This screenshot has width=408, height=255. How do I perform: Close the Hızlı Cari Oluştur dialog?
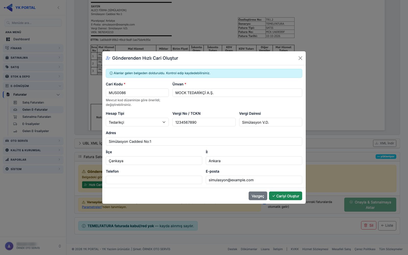pos(300,58)
